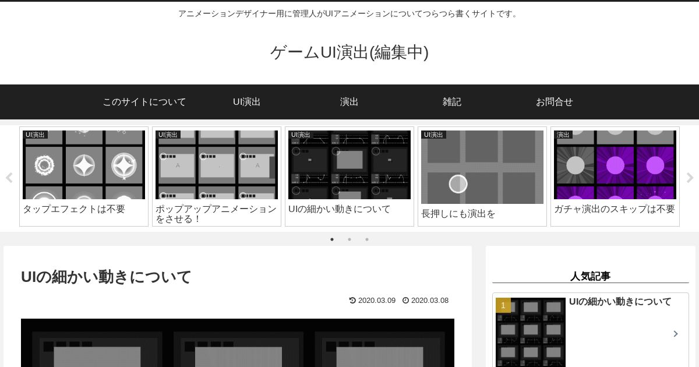Viewport: 699px width, 367px height.
Task: Open the ガチャ演出のスキップは不要 article title
Action: click(x=615, y=209)
